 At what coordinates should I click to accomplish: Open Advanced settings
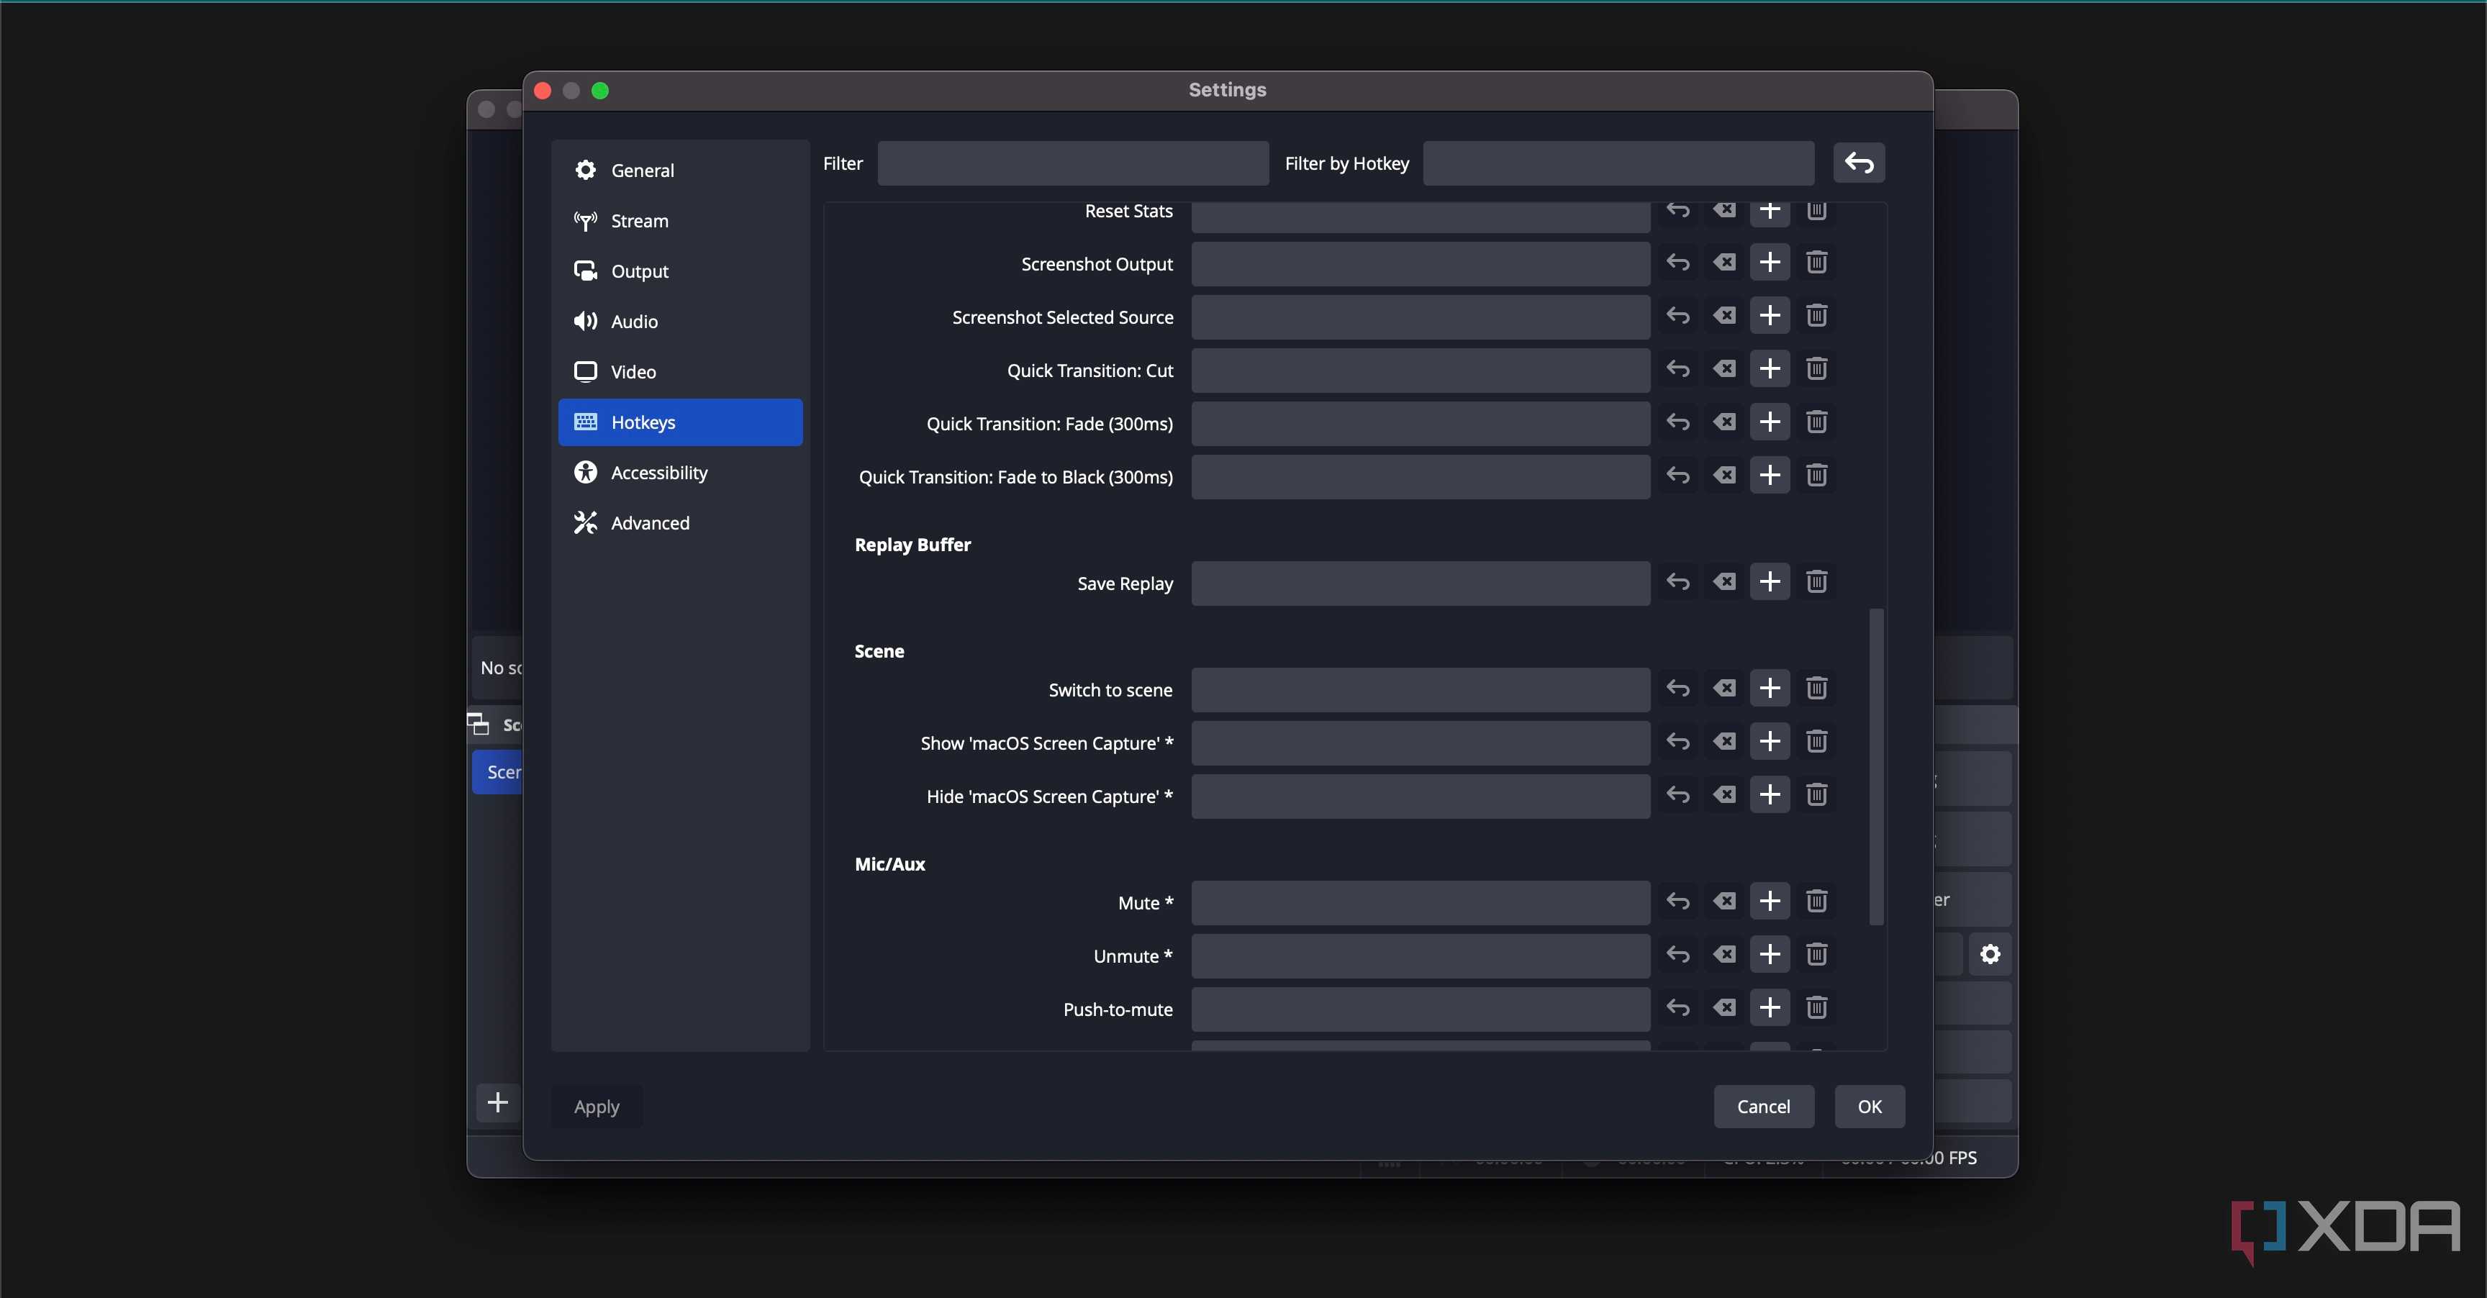(x=679, y=523)
